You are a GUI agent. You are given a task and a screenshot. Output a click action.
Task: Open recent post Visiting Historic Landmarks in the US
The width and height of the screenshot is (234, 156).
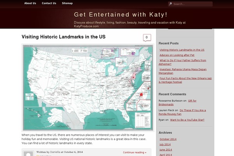coord(182,50)
